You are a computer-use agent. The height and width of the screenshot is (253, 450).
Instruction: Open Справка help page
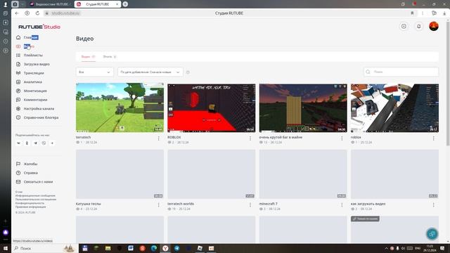tap(27, 173)
